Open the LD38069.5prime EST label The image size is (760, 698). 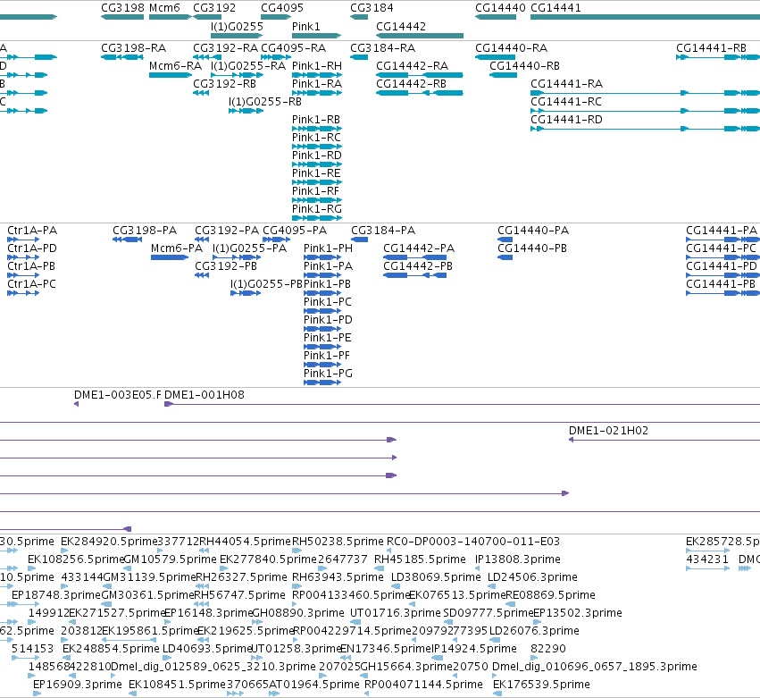tap(436, 576)
